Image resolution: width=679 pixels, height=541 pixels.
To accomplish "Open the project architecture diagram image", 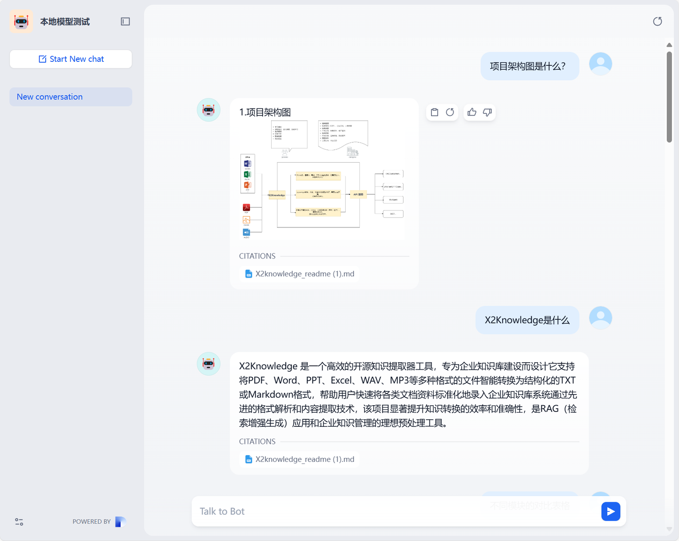I will [323, 180].
